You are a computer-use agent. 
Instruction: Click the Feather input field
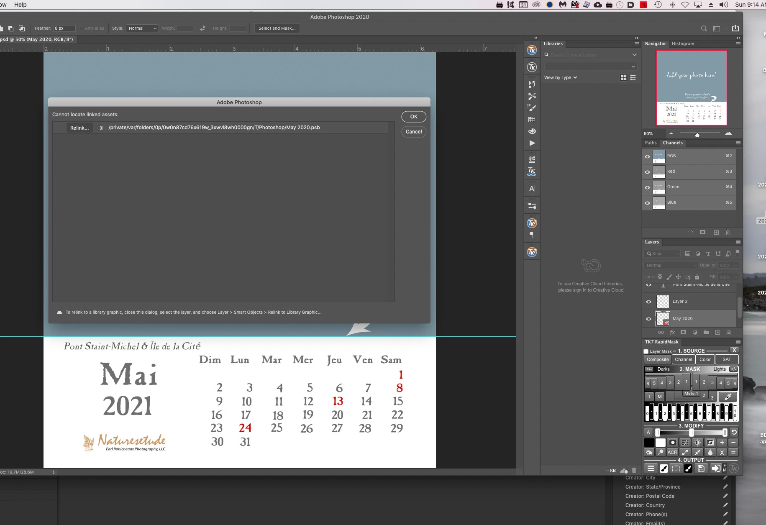tap(64, 28)
